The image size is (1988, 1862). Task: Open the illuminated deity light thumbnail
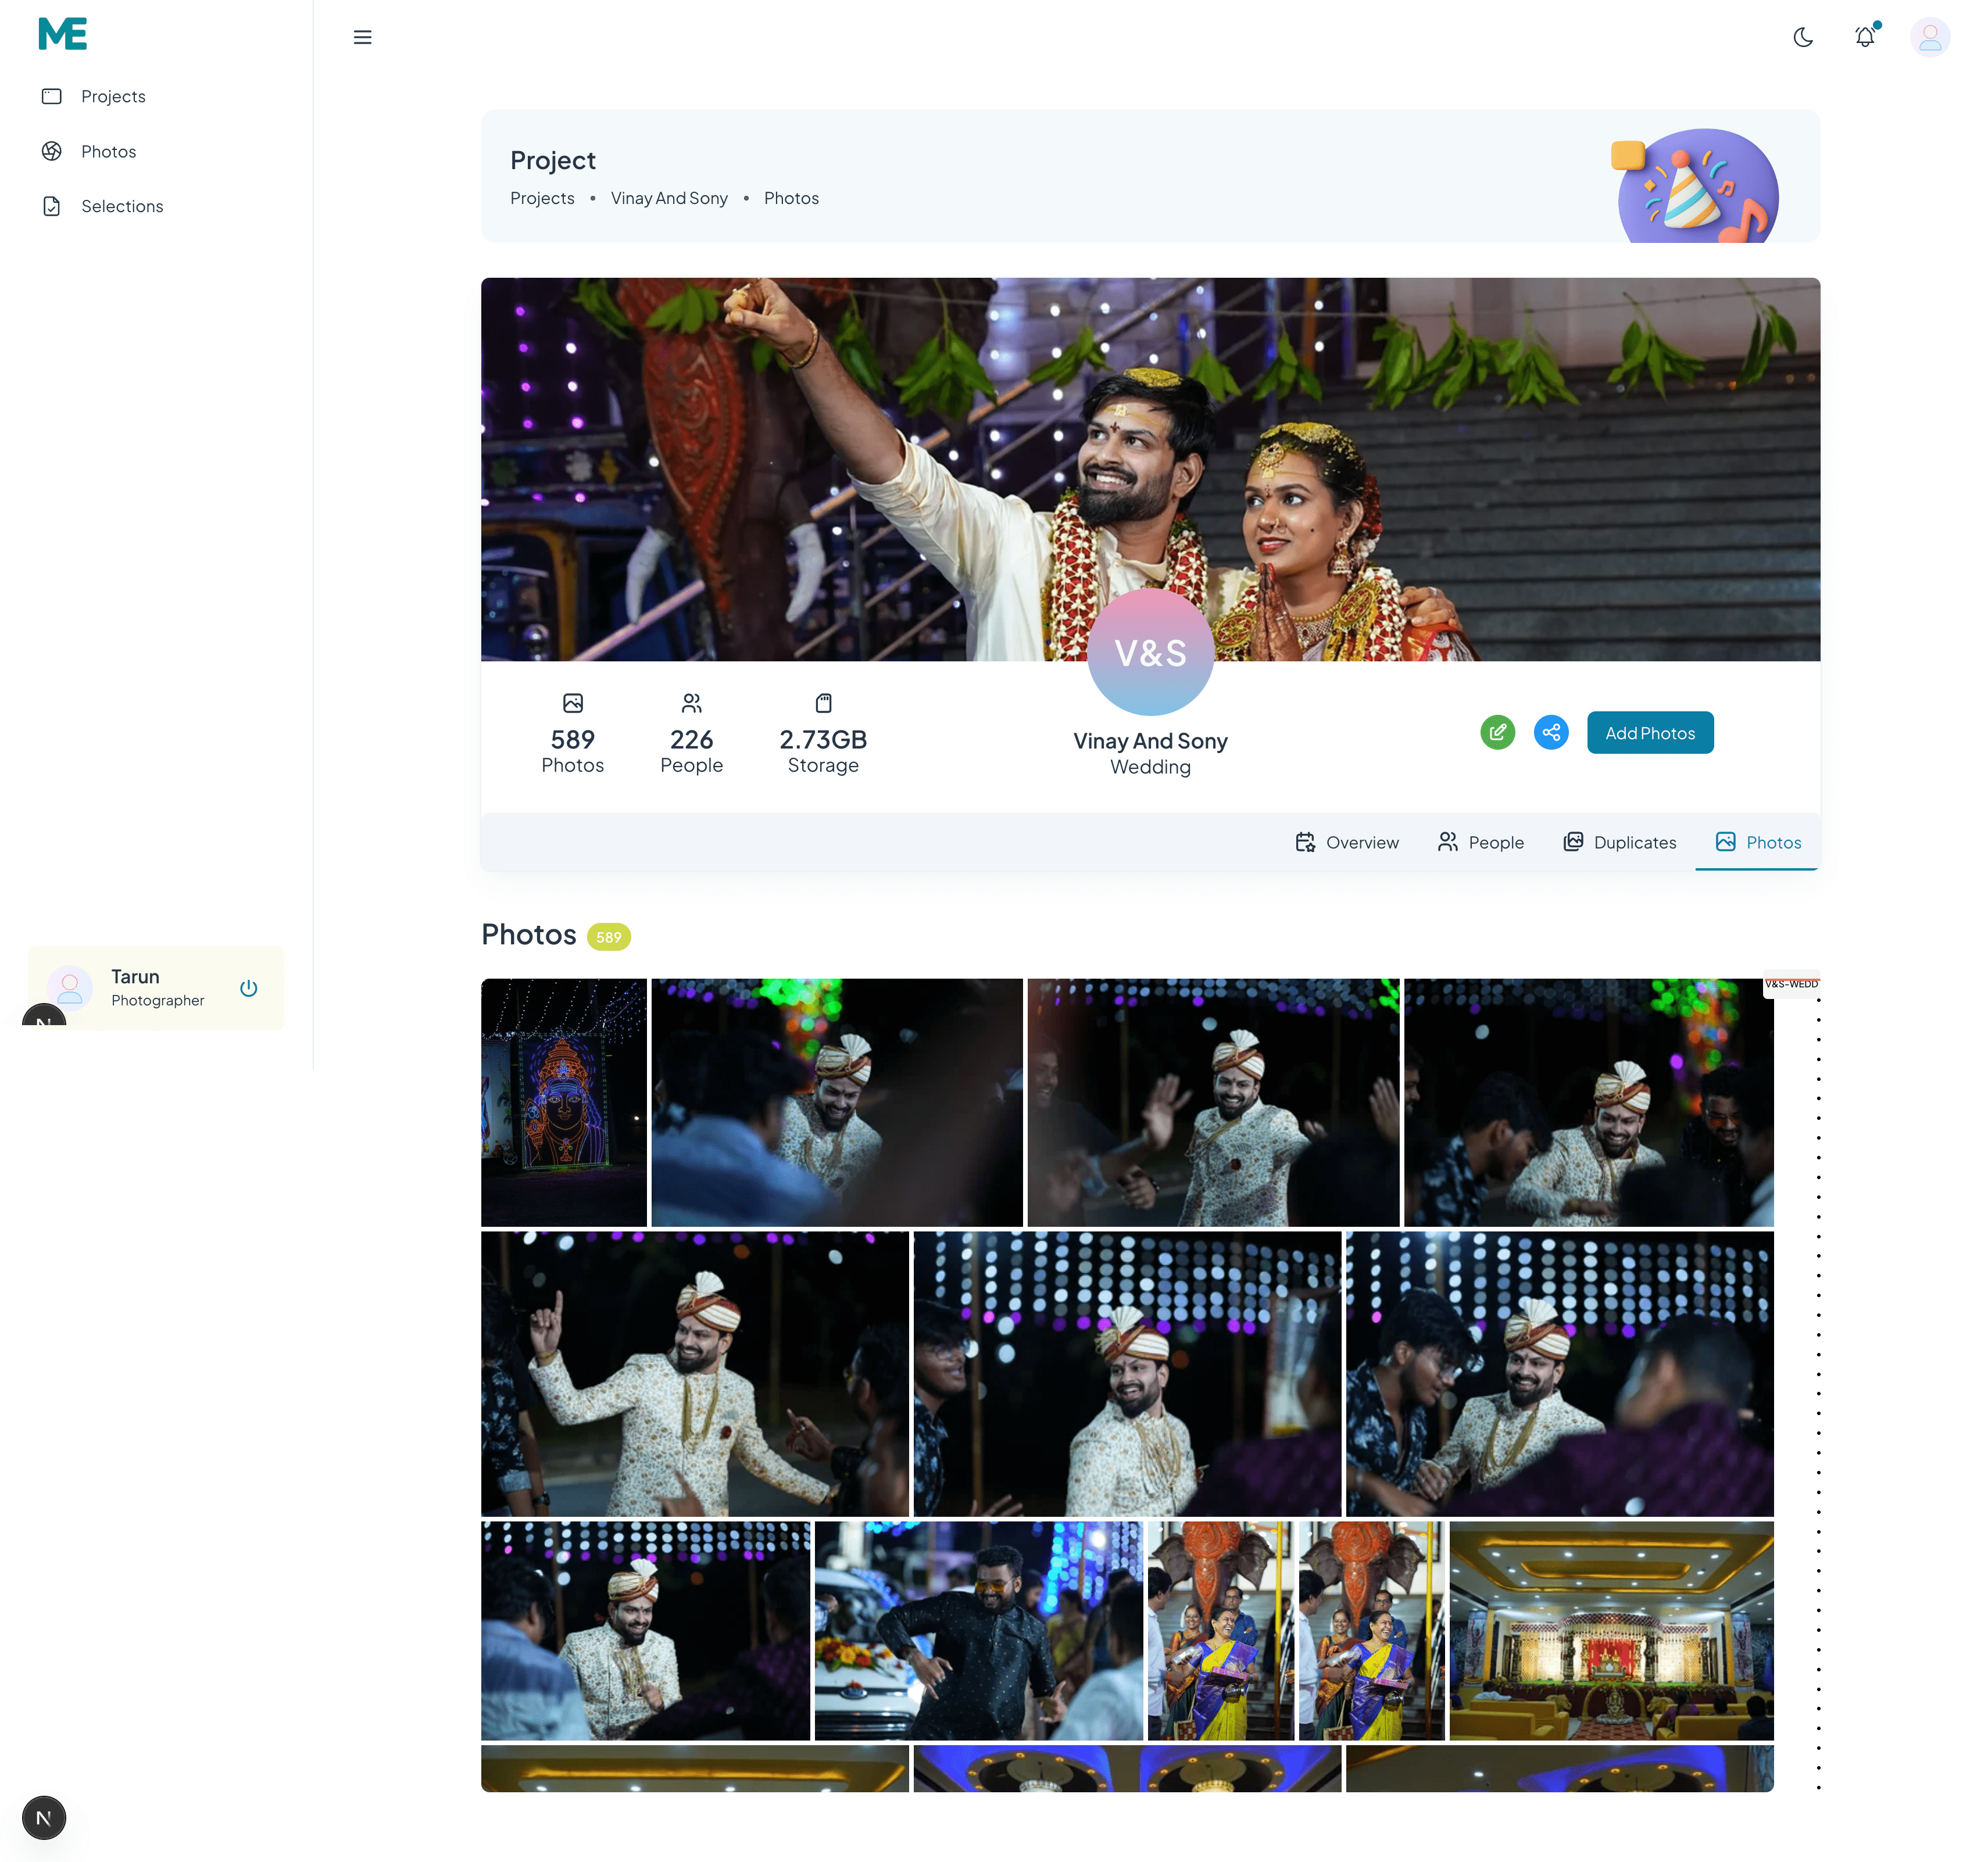tap(563, 1102)
